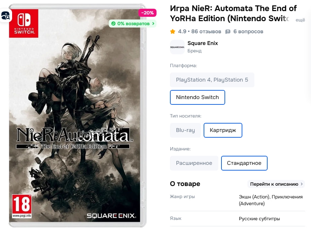This screenshot has width=311, height=231.
Task: Click the PEGI 18 rating badge
Action: coord(22,206)
